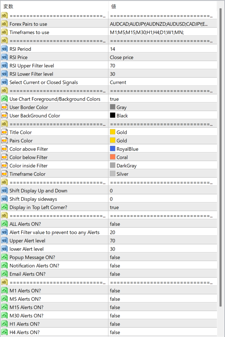Screen dimensions: 225x337
Task: Click the integer icon next to RSI Upper Filter level
Action: [4, 66]
